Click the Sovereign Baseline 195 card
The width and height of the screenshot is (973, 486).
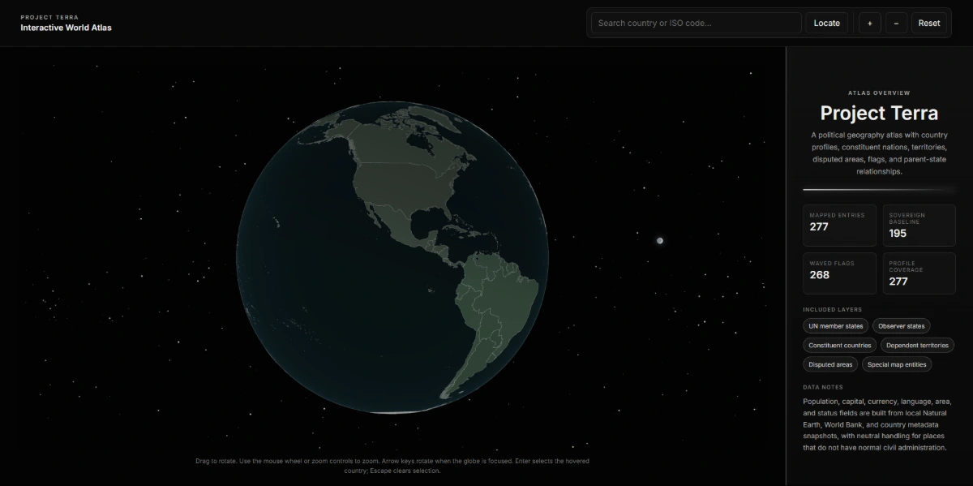point(919,226)
